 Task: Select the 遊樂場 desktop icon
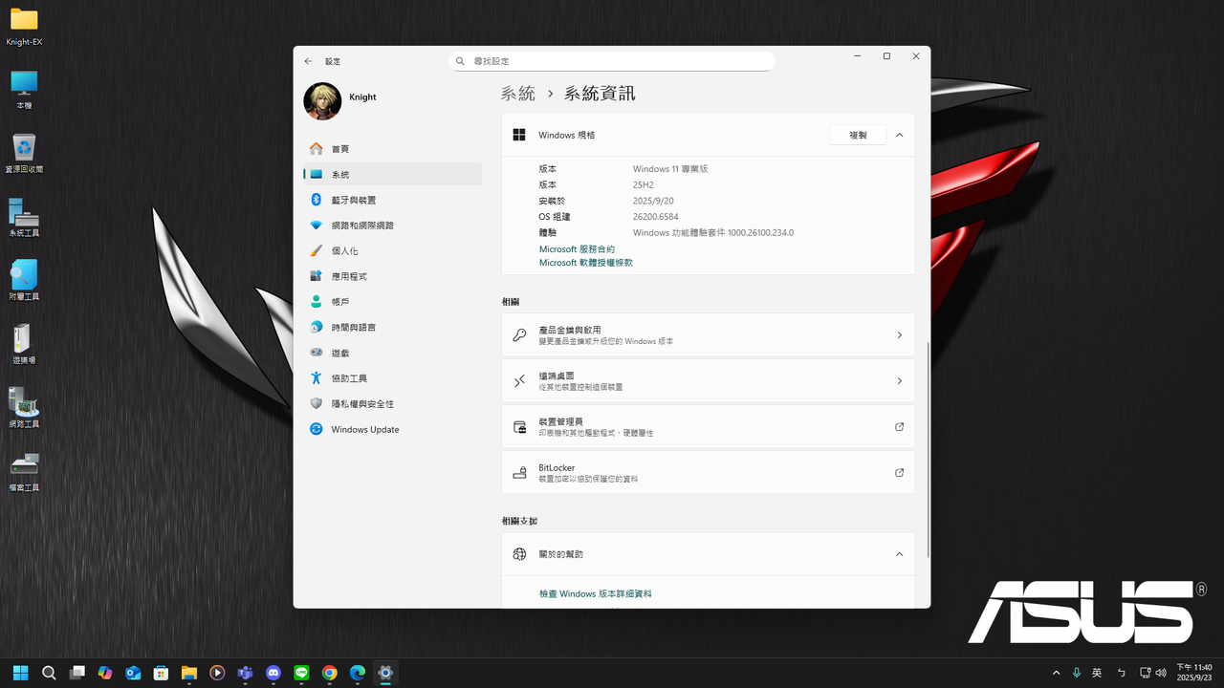click(x=24, y=345)
